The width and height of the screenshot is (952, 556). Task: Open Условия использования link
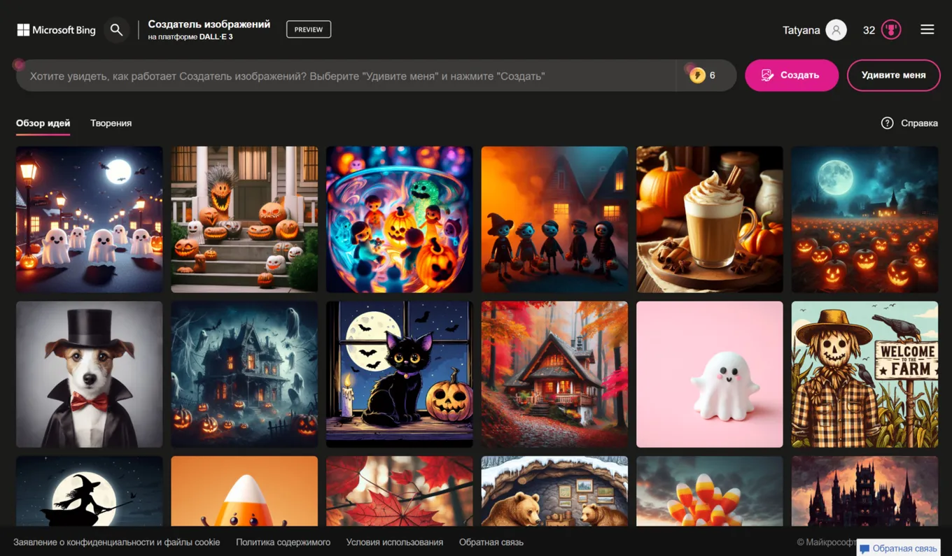click(x=395, y=542)
